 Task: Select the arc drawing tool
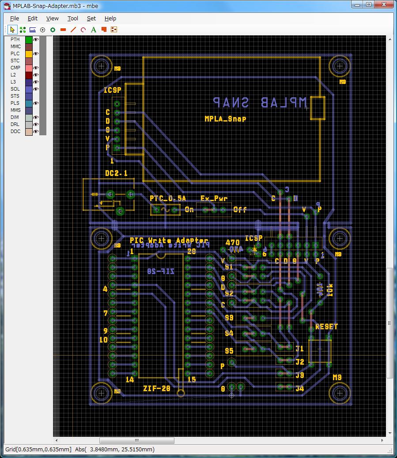83,30
